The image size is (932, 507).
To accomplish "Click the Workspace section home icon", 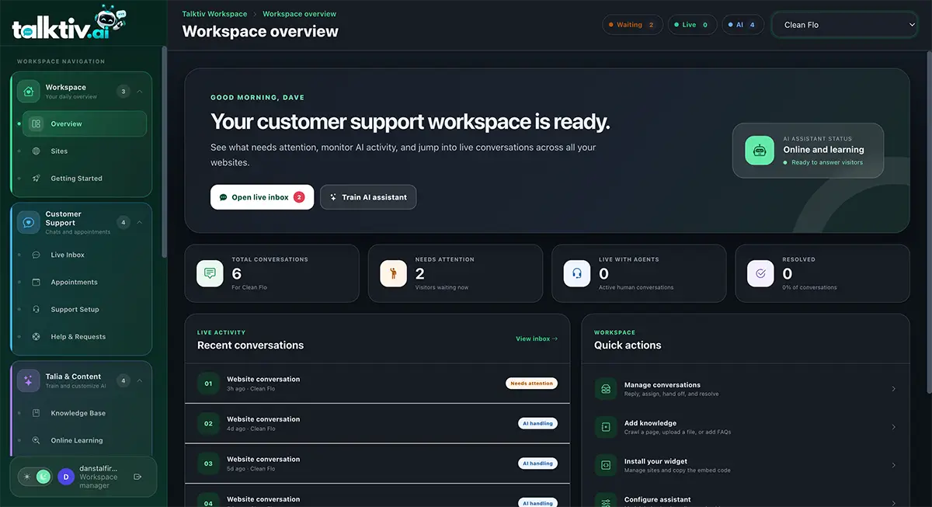I will 29,92.
